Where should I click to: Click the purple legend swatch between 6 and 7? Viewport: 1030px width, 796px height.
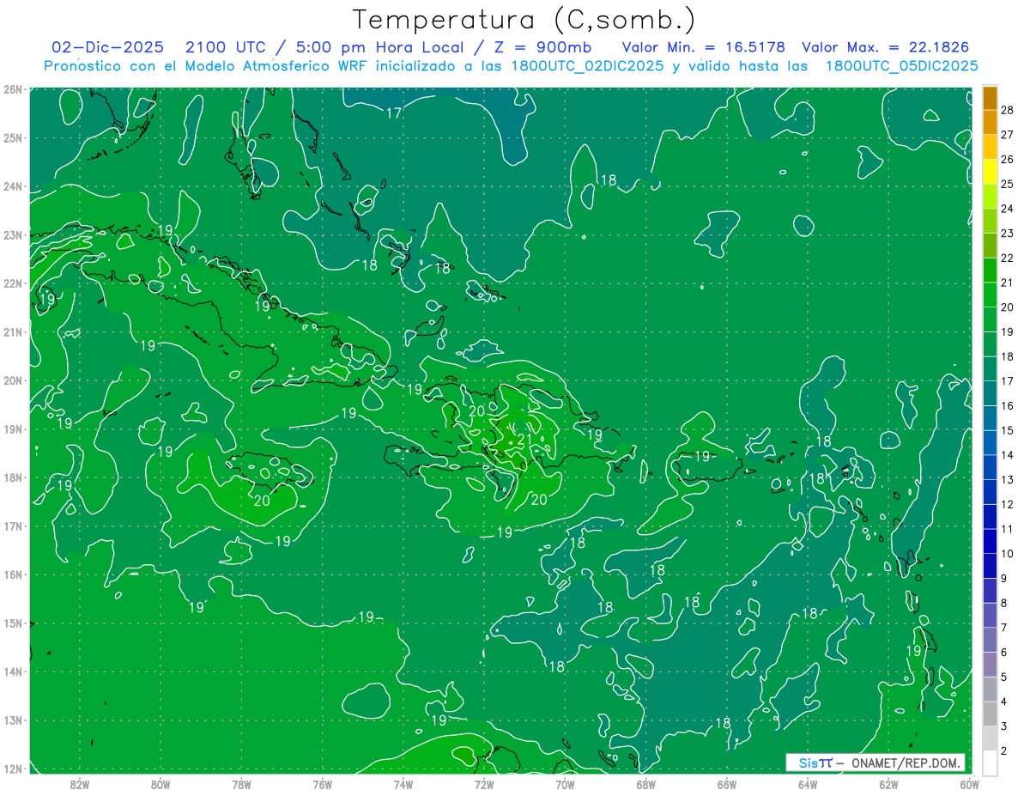(990, 640)
